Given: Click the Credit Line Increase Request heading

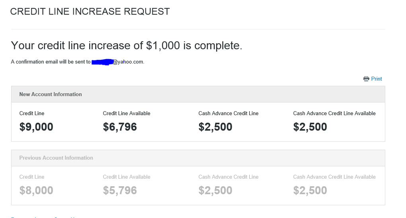Looking at the screenshot, I should point(90,12).
